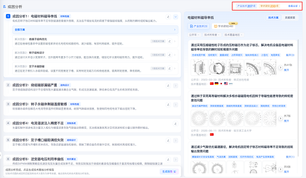Viewport: 306px width, 178px height.
Task: Open the ring-shaped second thumbnail of first result
Action: [217, 67]
